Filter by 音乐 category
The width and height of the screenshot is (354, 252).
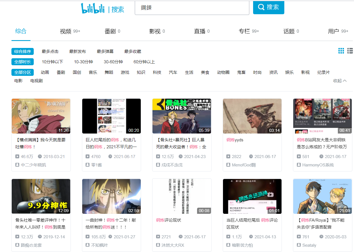93,72
